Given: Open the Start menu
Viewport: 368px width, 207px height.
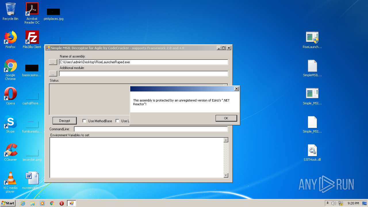Looking at the screenshot, I should pyautogui.click(x=8, y=203).
